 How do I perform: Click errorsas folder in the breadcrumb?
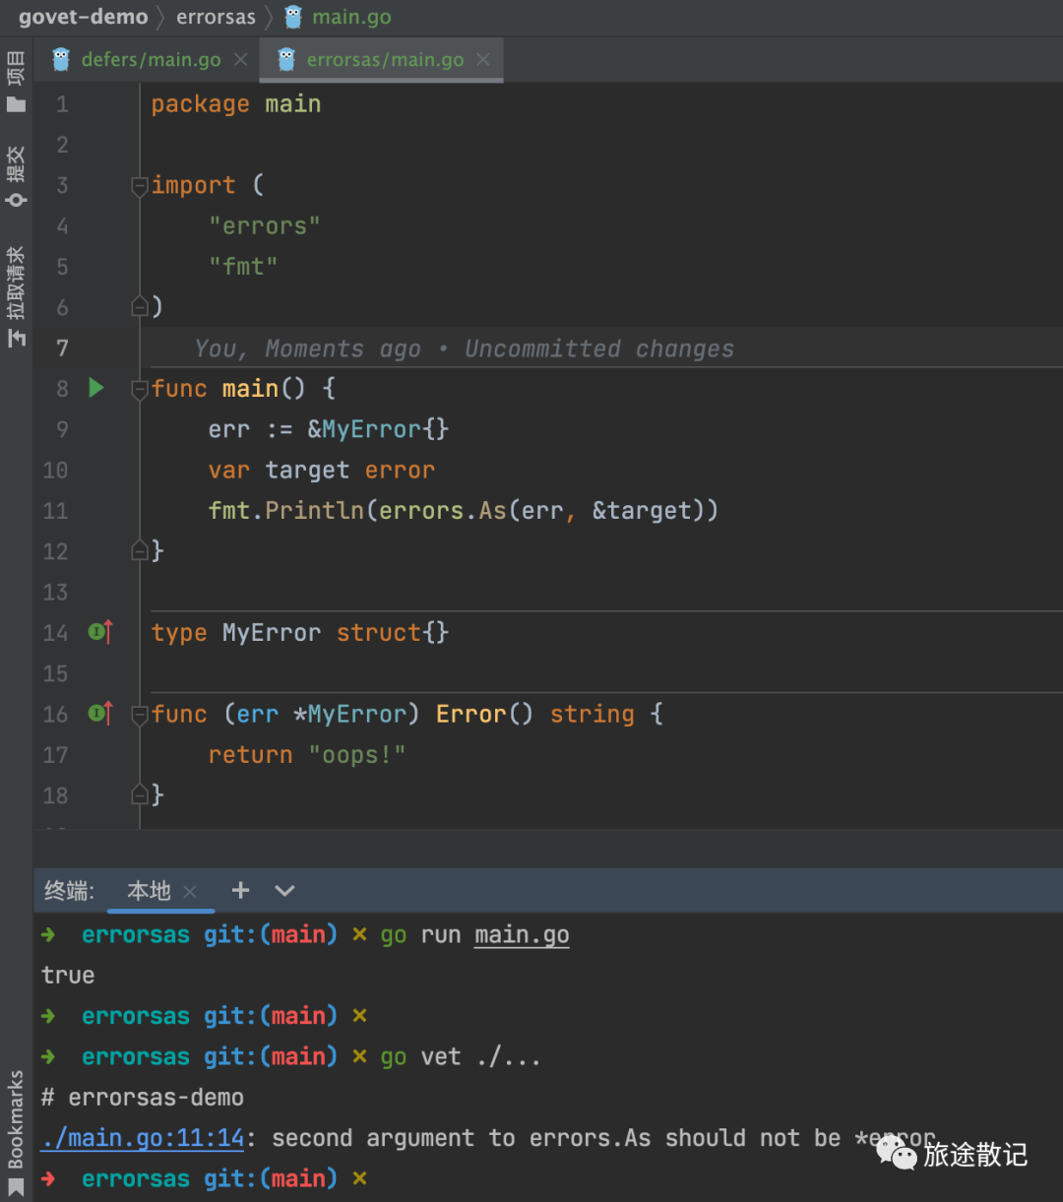[x=216, y=17]
